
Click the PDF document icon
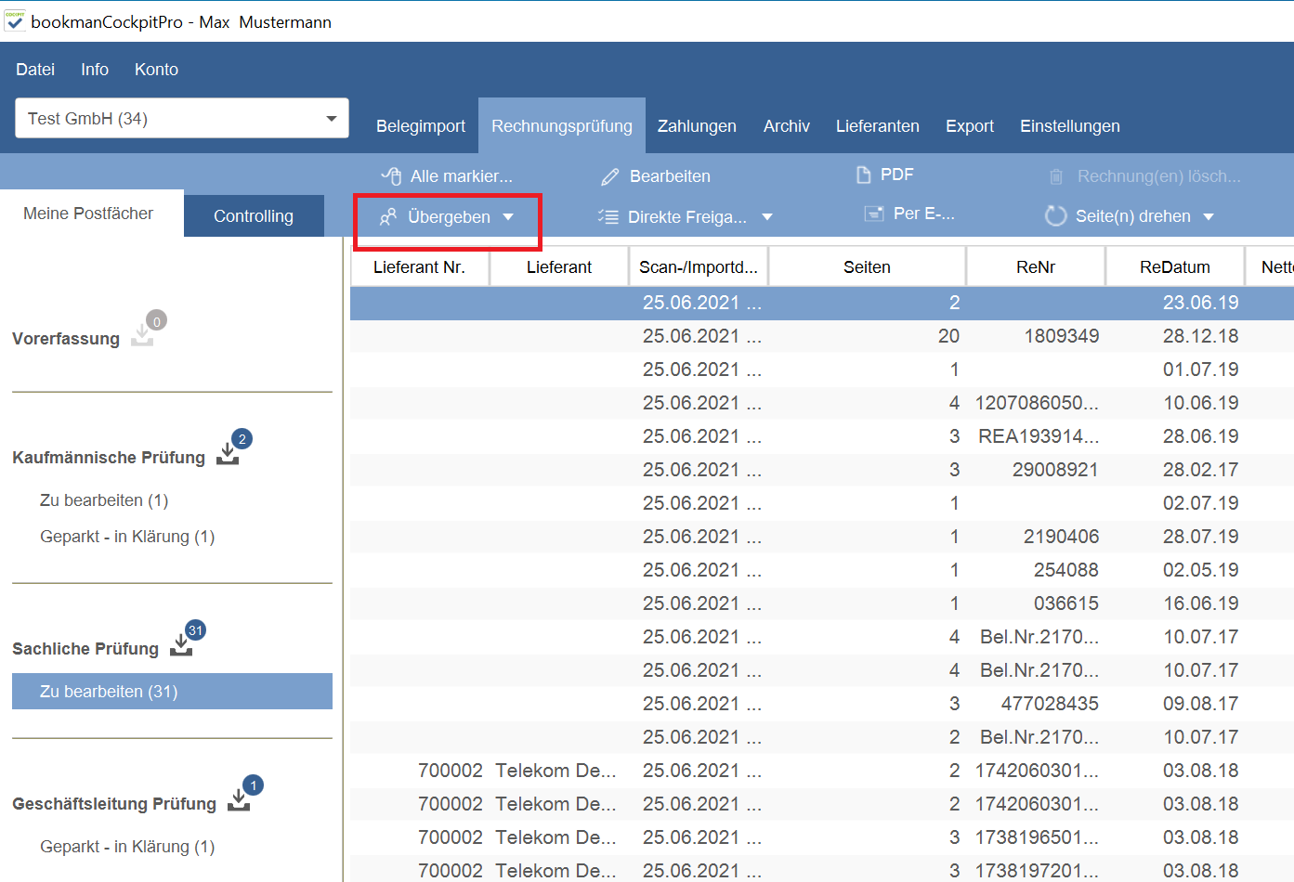pos(864,175)
